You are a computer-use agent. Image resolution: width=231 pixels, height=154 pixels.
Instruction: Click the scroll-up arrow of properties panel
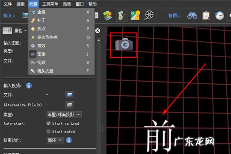(99, 40)
